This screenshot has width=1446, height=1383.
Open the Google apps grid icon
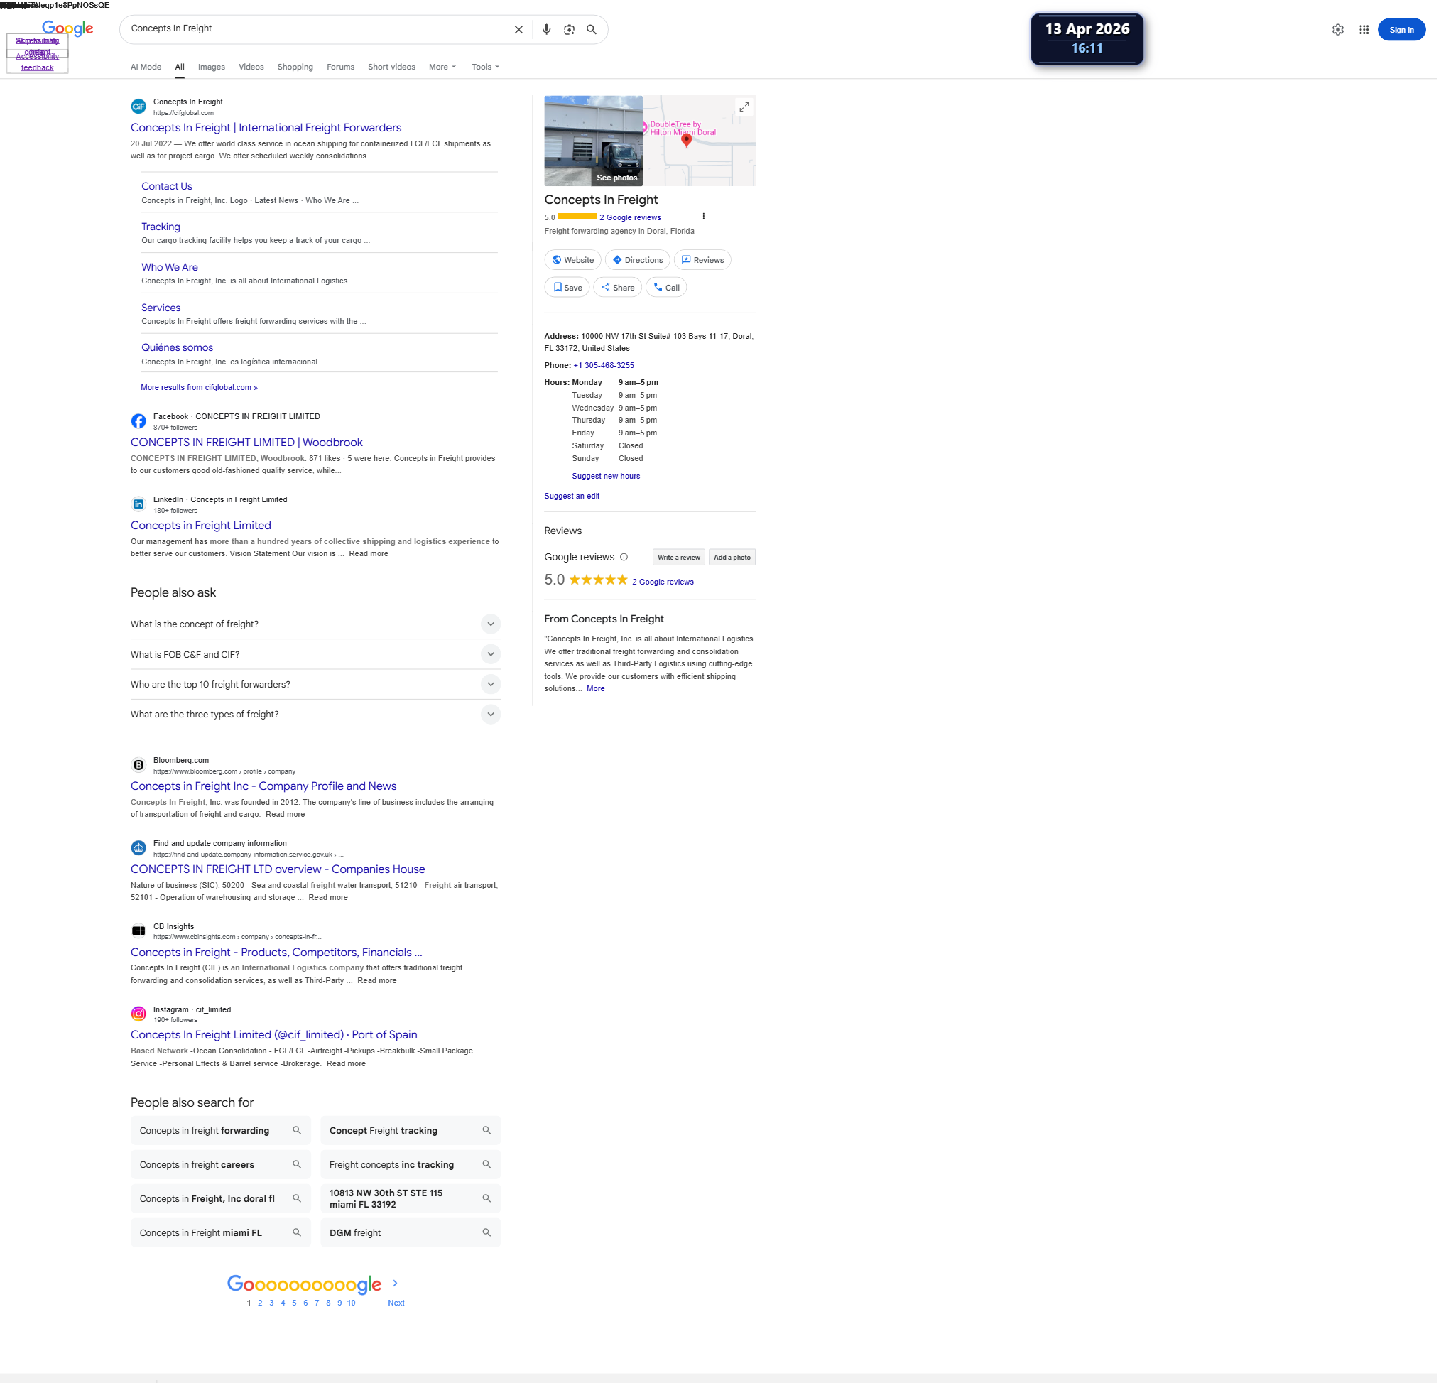(1364, 30)
